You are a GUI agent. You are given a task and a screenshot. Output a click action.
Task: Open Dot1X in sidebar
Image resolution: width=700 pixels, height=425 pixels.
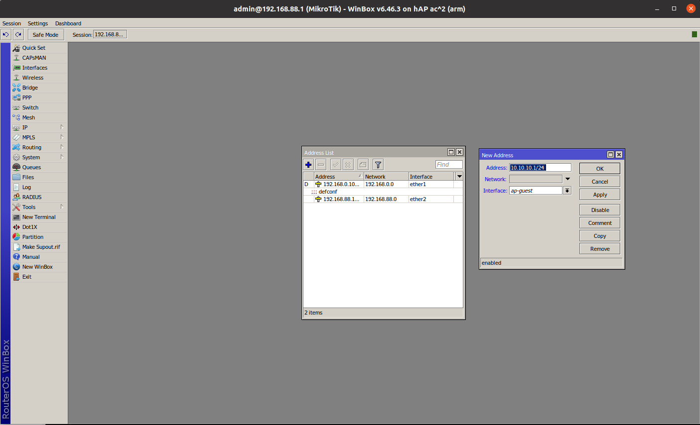39,227
